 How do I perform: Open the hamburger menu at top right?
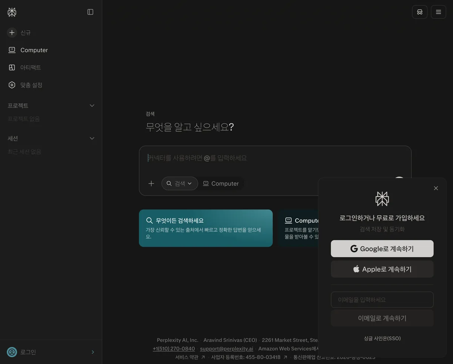point(438,12)
